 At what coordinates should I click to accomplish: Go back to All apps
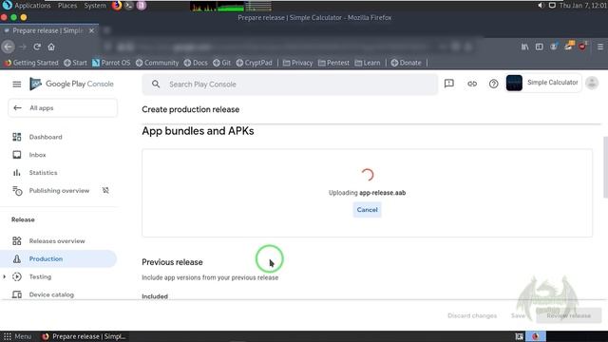click(x=63, y=107)
